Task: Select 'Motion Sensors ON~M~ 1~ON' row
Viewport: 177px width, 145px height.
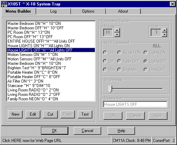Action: [51, 55]
